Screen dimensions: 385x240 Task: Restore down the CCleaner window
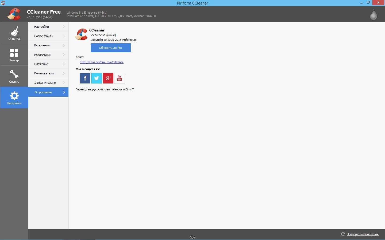point(368,3)
